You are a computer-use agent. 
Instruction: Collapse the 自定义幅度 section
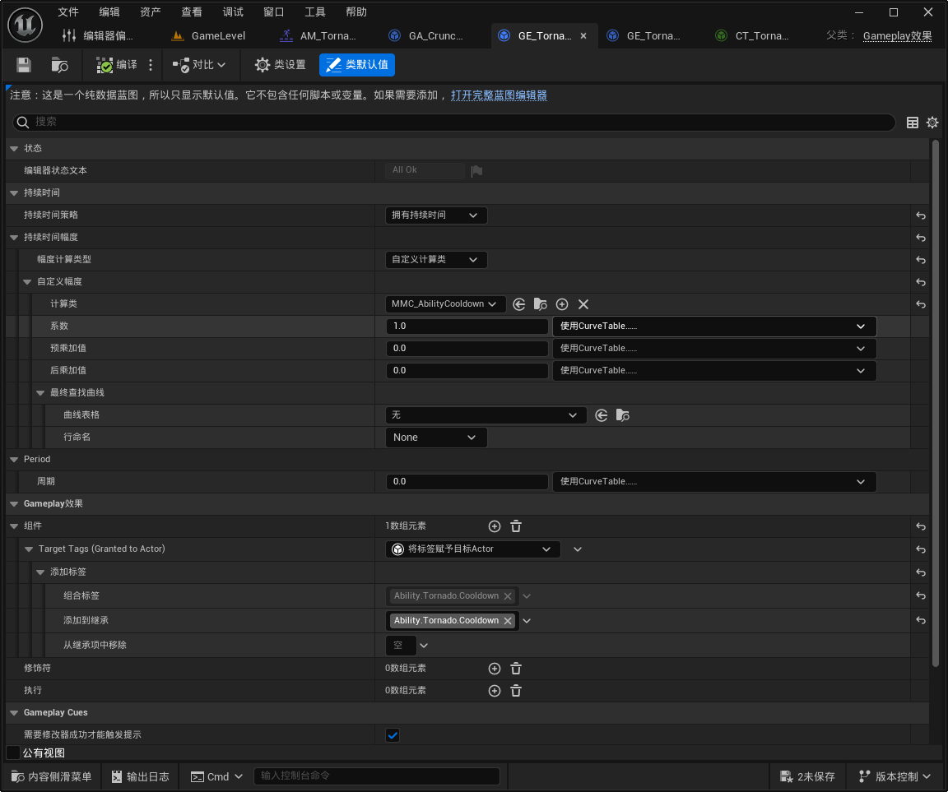27,282
